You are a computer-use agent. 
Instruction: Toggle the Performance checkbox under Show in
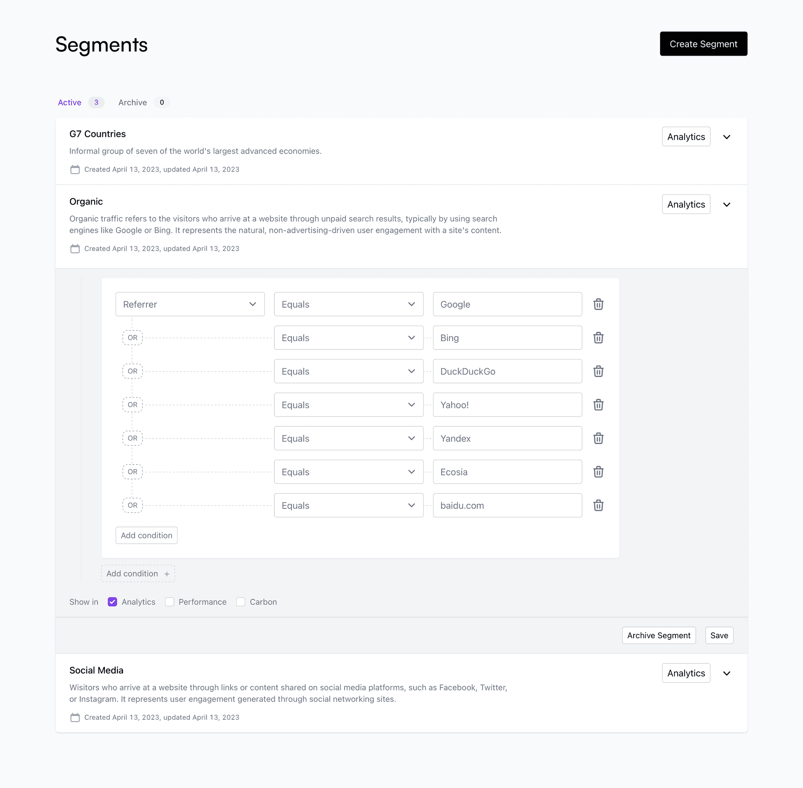[x=169, y=602]
